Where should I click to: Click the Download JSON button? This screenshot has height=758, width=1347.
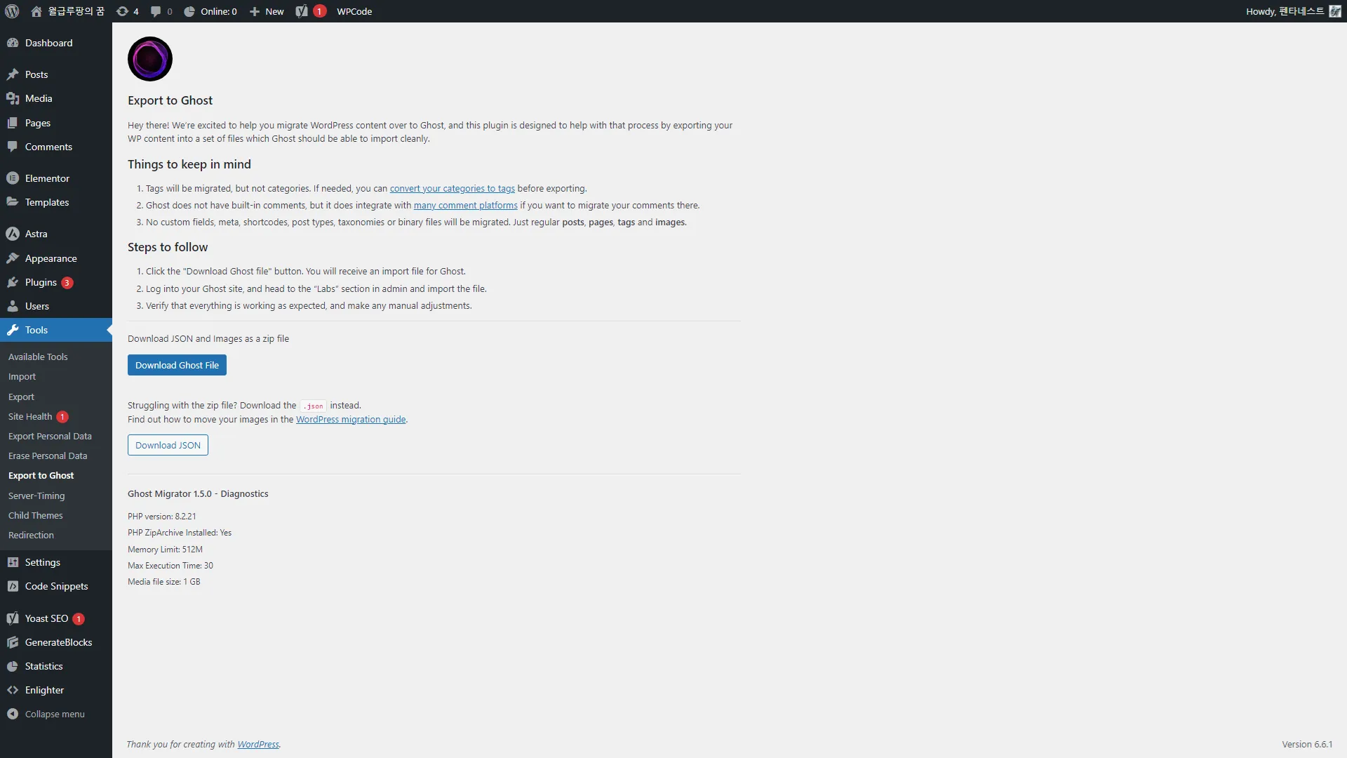[x=167, y=444]
